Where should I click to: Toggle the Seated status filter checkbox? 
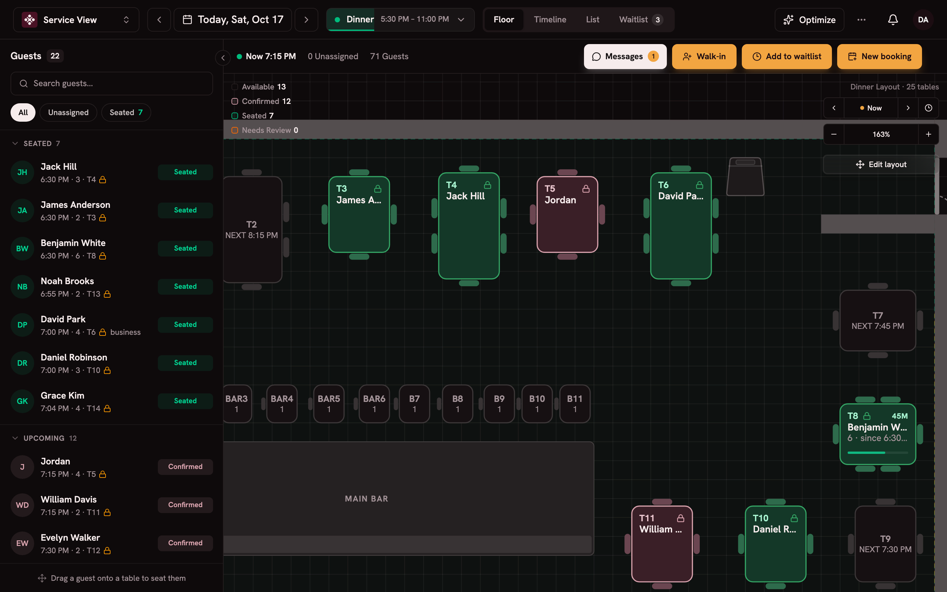(235, 116)
